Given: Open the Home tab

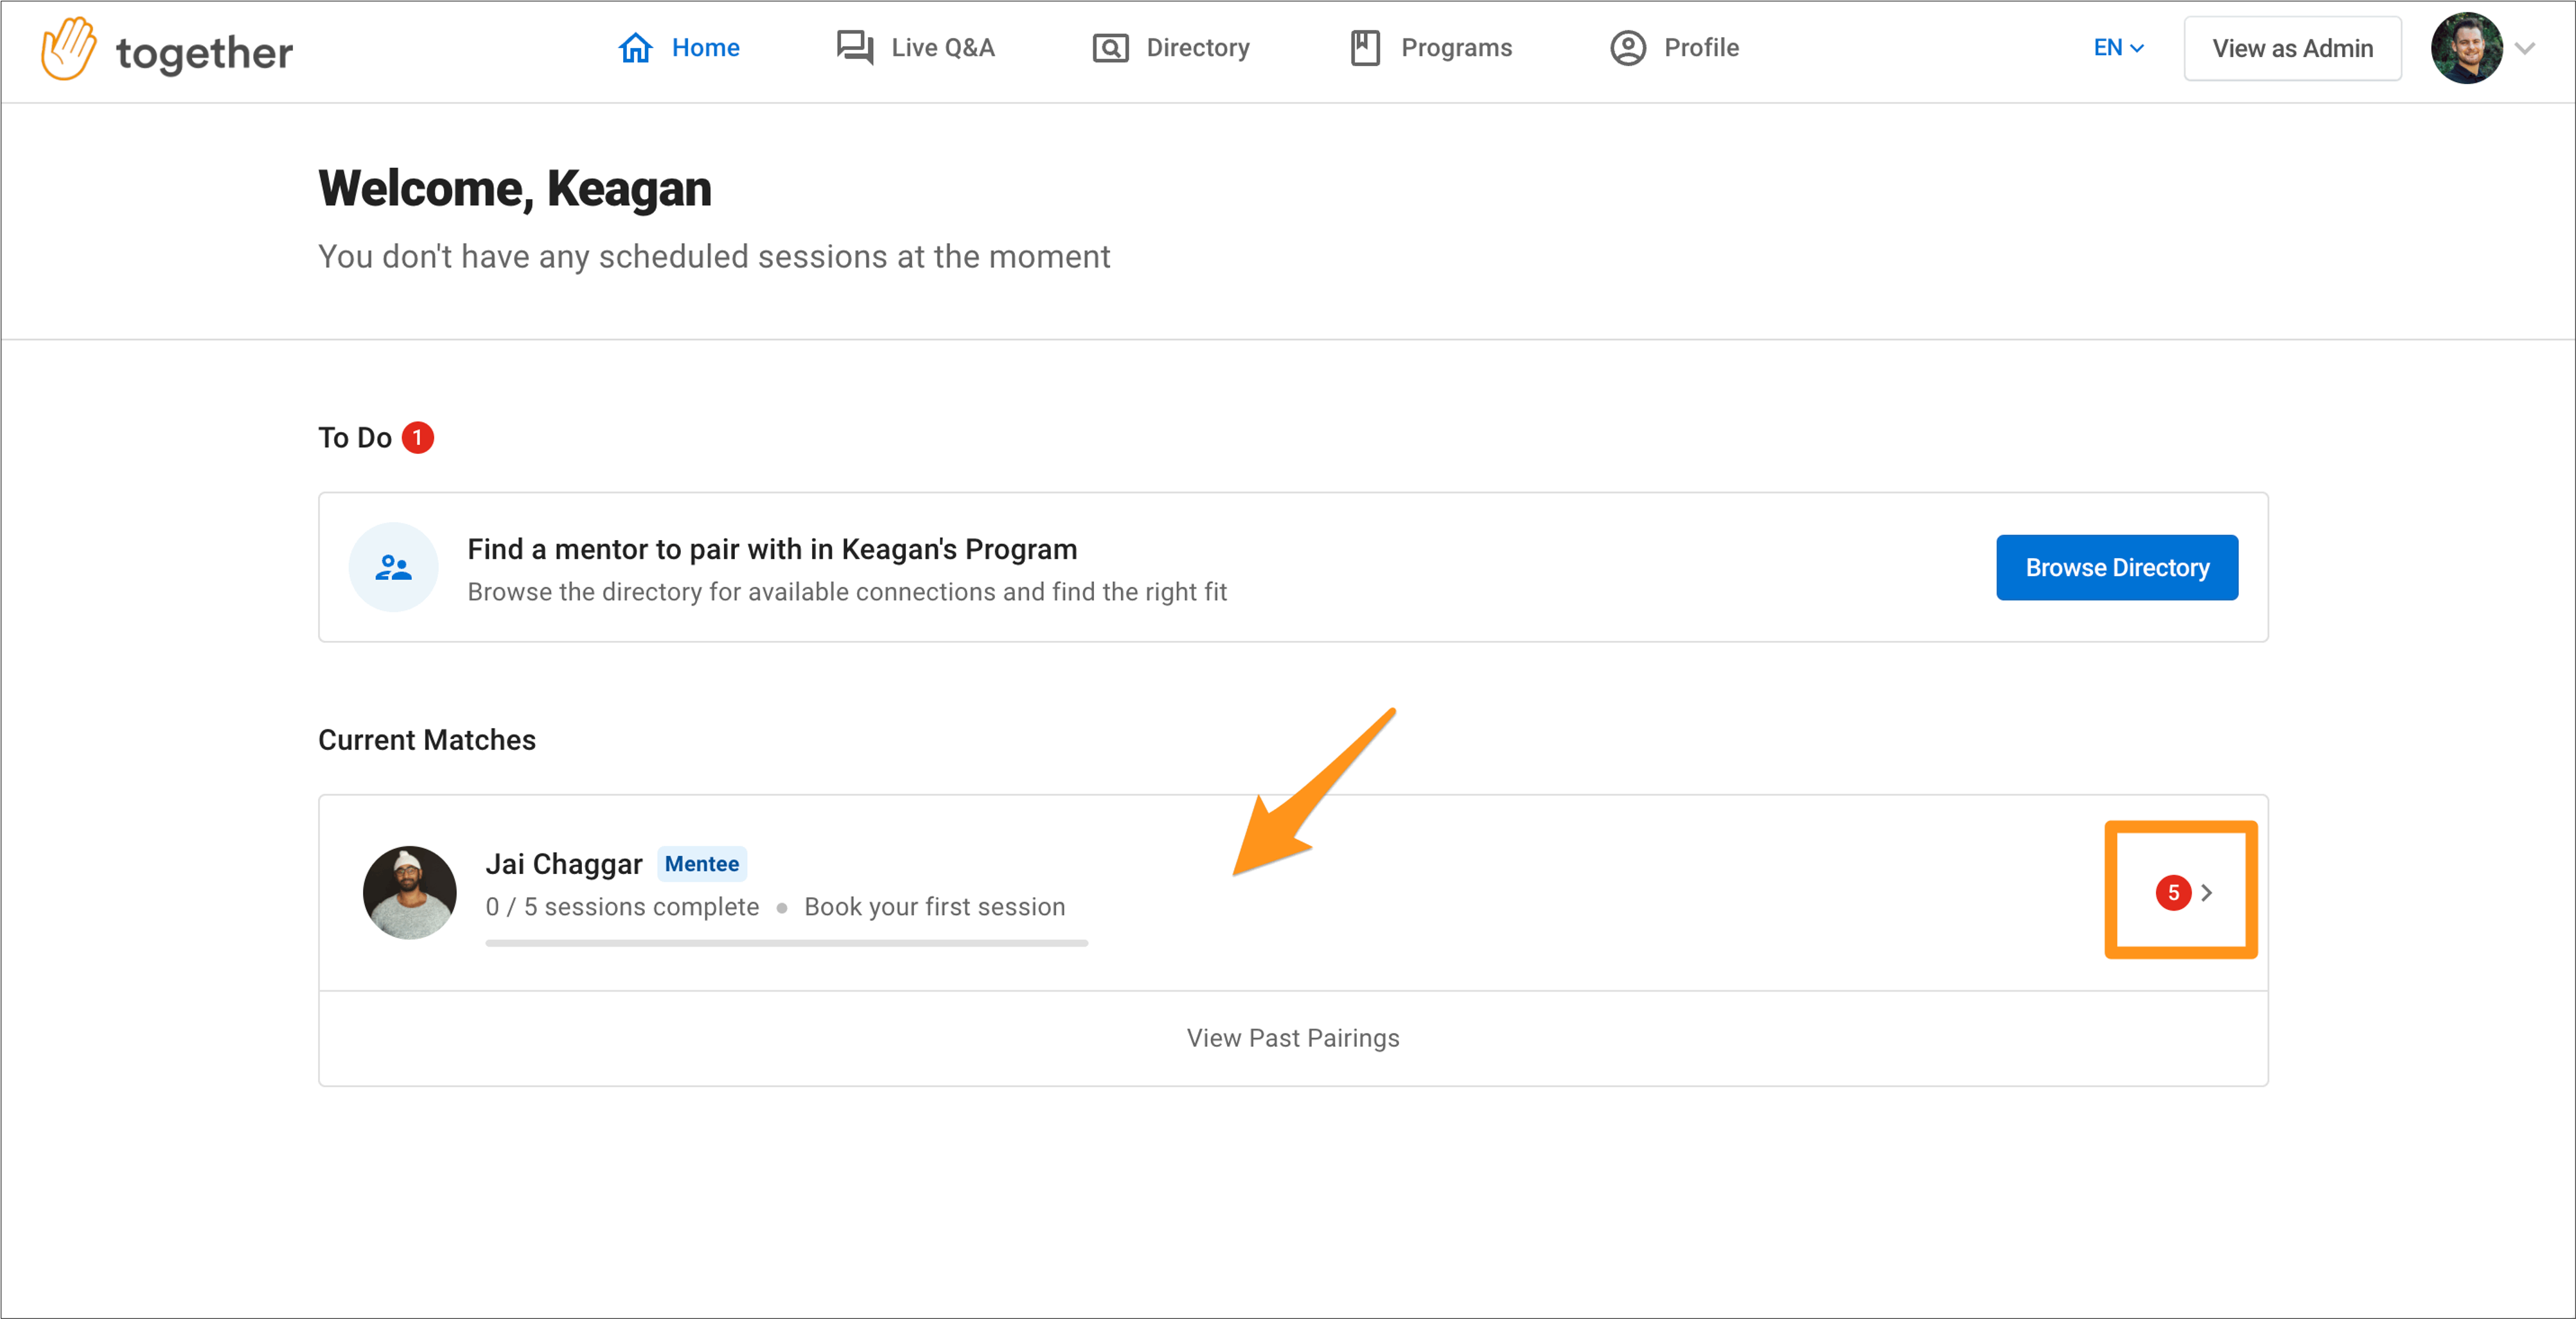Looking at the screenshot, I should click(x=679, y=48).
